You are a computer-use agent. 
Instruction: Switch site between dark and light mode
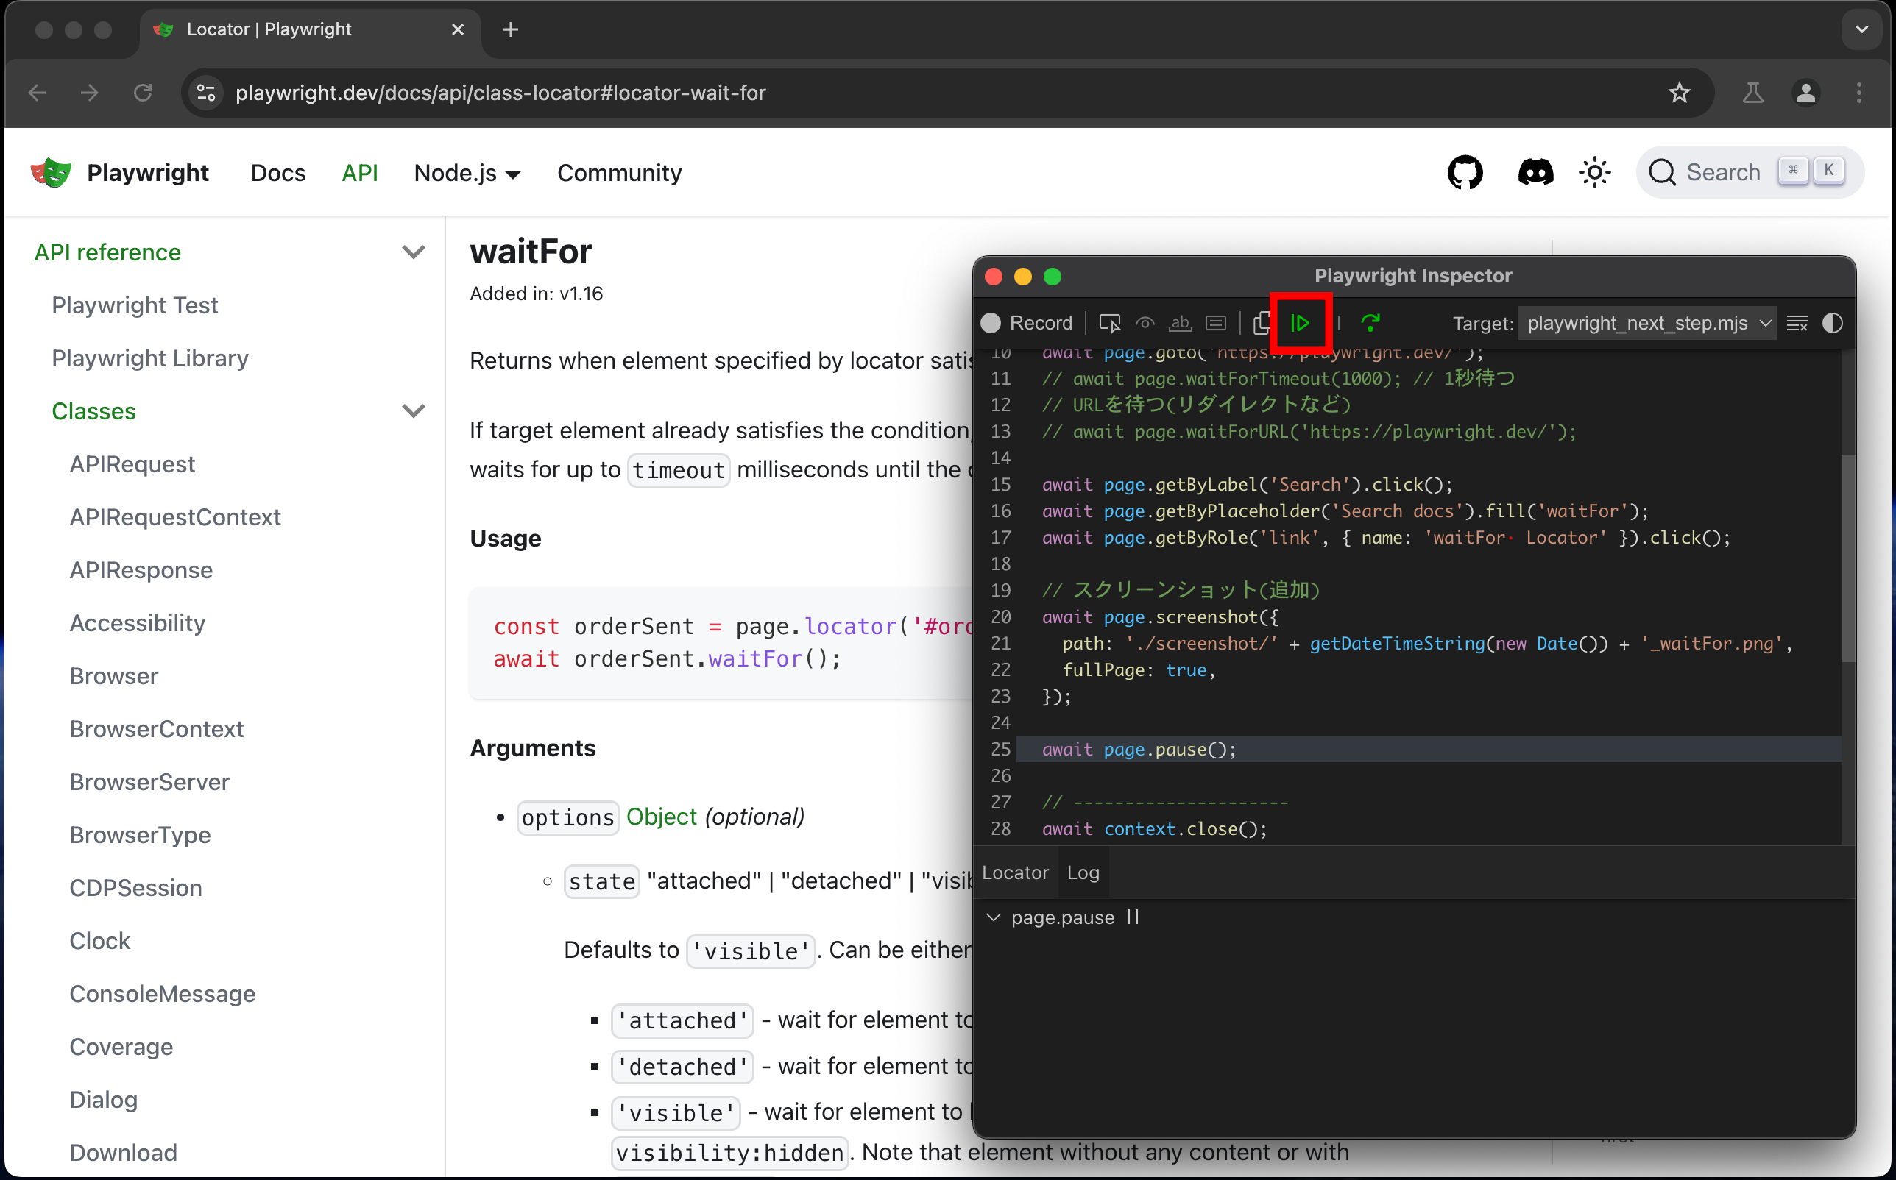point(1594,172)
